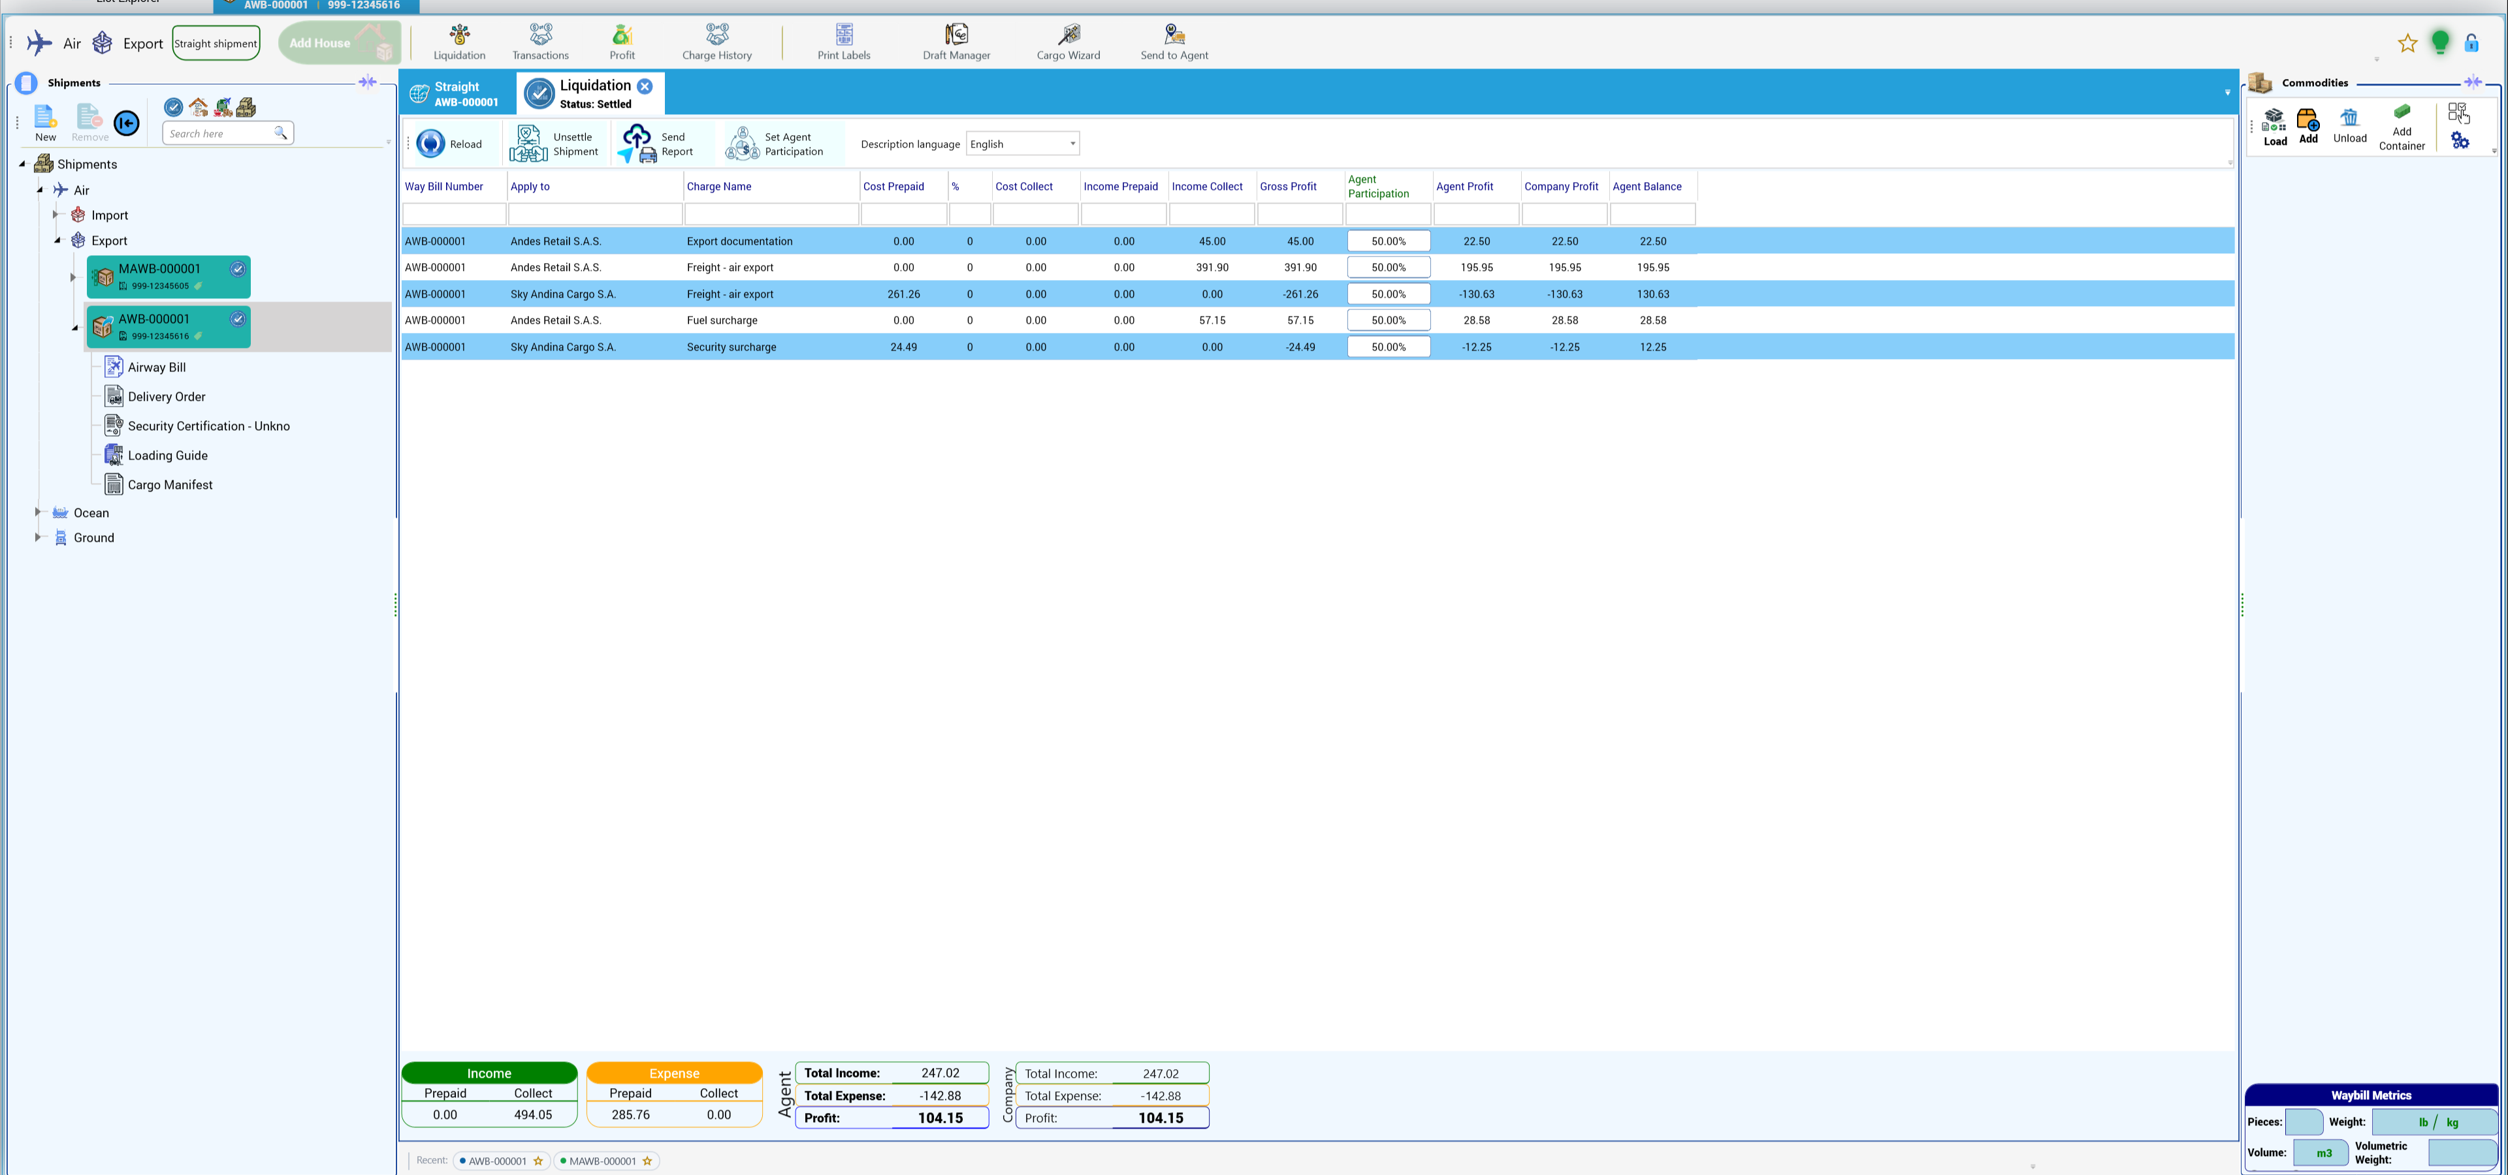Open the Liquidation toolbar tool
Viewport: 2508px width, 1175px height.
(x=460, y=43)
